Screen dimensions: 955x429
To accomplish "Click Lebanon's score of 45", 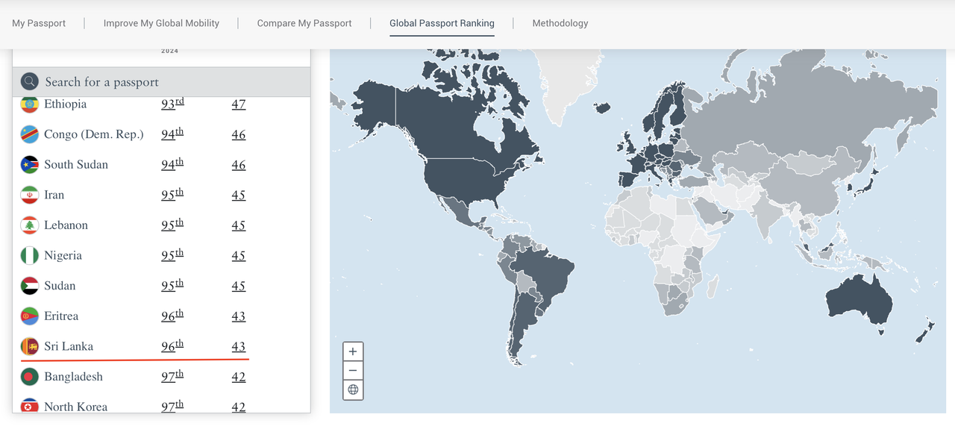I will pyautogui.click(x=239, y=225).
